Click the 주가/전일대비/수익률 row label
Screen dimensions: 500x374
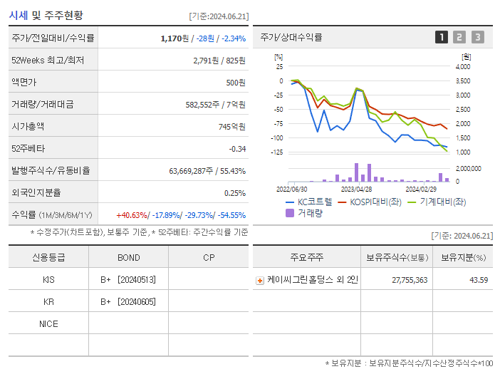coord(53,38)
